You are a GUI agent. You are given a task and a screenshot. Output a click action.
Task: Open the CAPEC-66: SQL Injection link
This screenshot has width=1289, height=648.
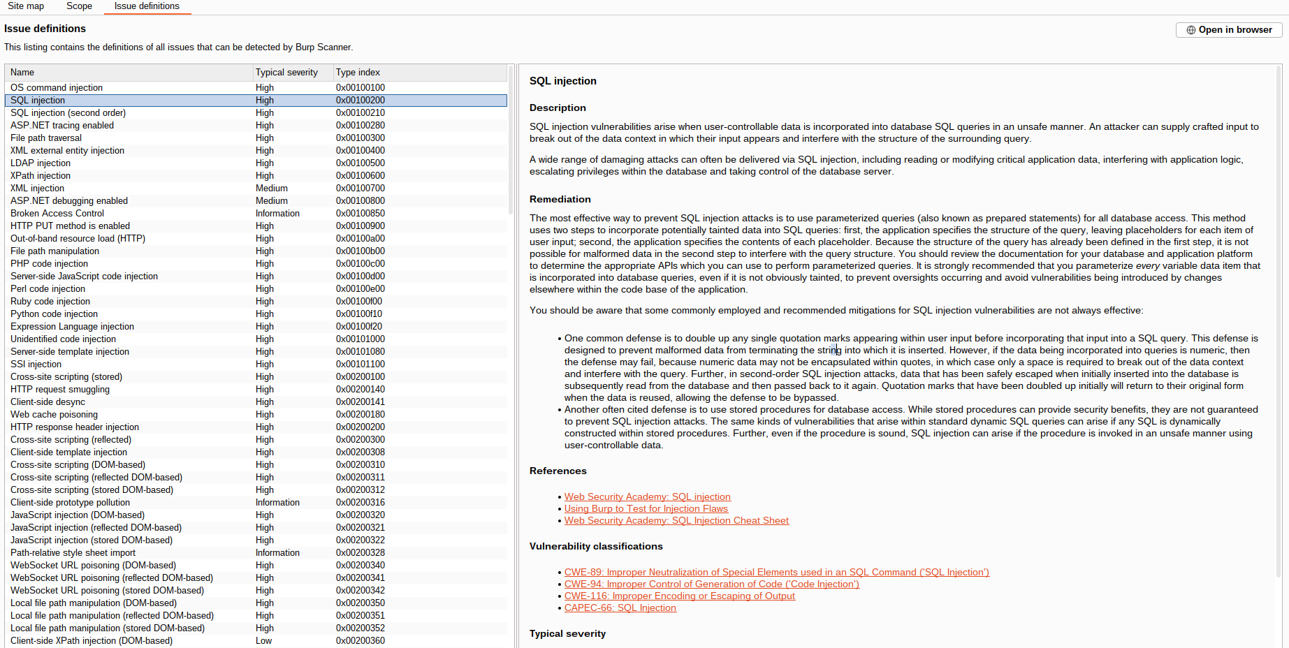(620, 608)
